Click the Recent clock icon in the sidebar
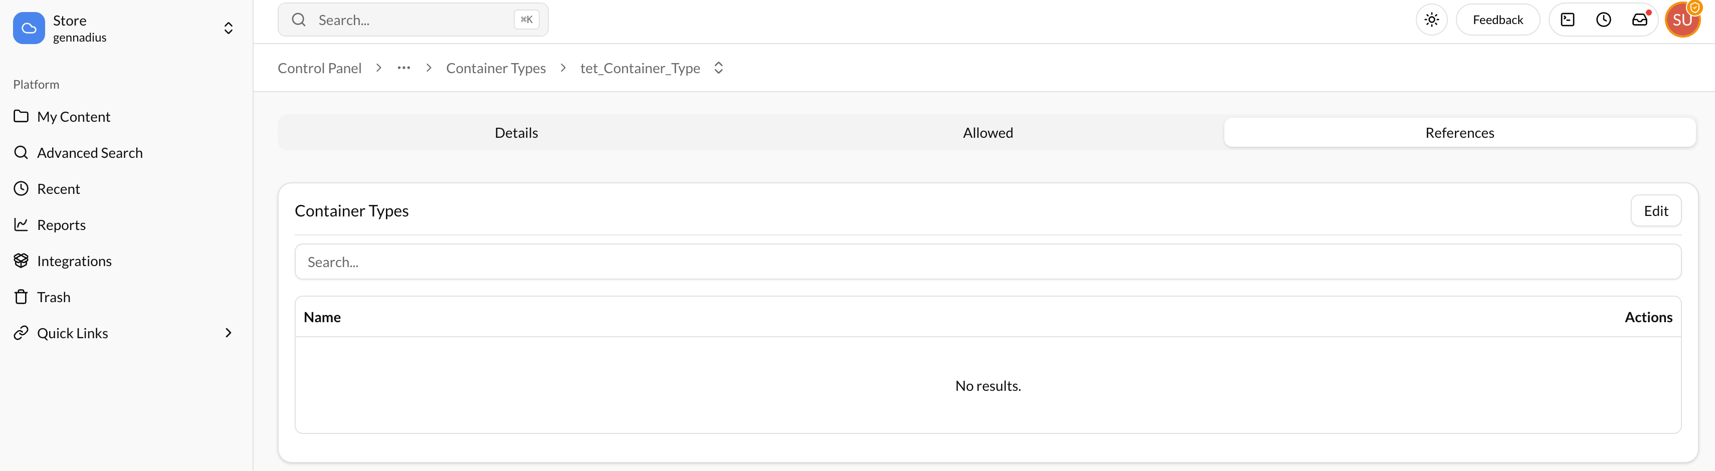1715x471 pixels. click(22, 188)
